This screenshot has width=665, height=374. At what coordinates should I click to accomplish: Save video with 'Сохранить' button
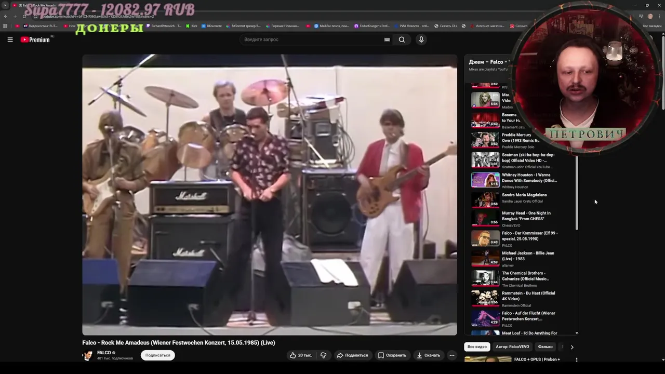pos(392,355)
